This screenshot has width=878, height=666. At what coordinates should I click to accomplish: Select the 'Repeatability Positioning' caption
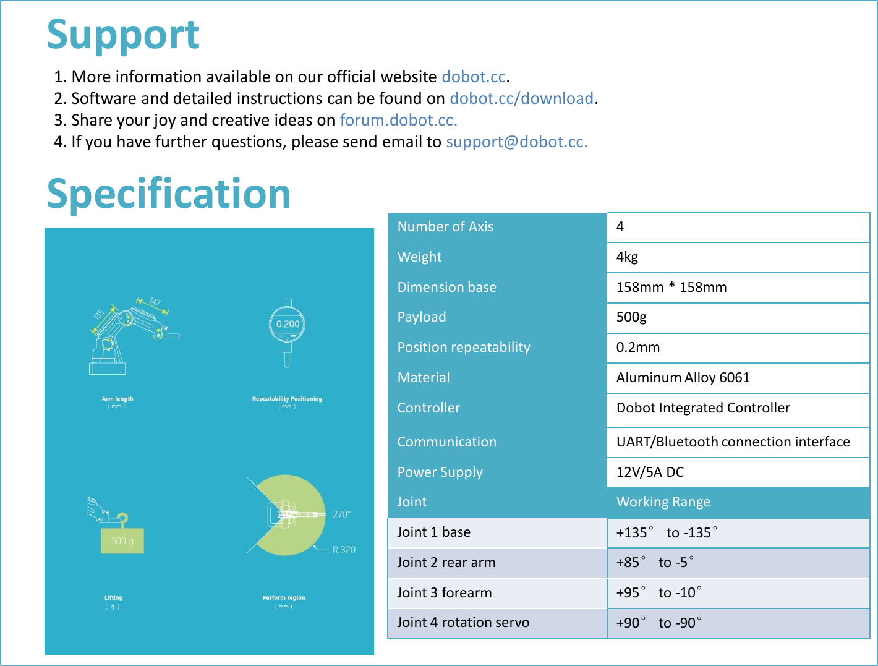coord(287,399)
